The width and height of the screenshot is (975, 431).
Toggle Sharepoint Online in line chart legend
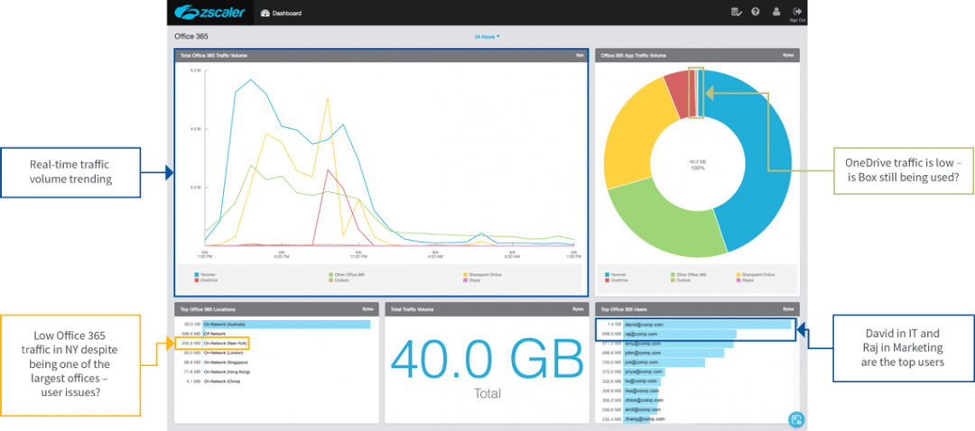pos(484,273)
